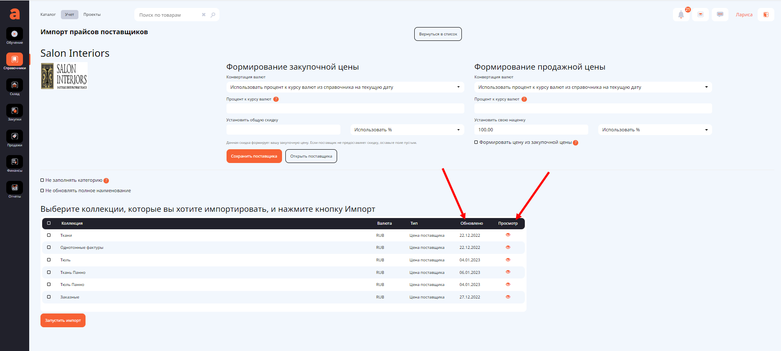The width and height of the screenshot is (781, 351).
Task: Check Формировать цену из закупочной цены
Action: coord(476,142)
